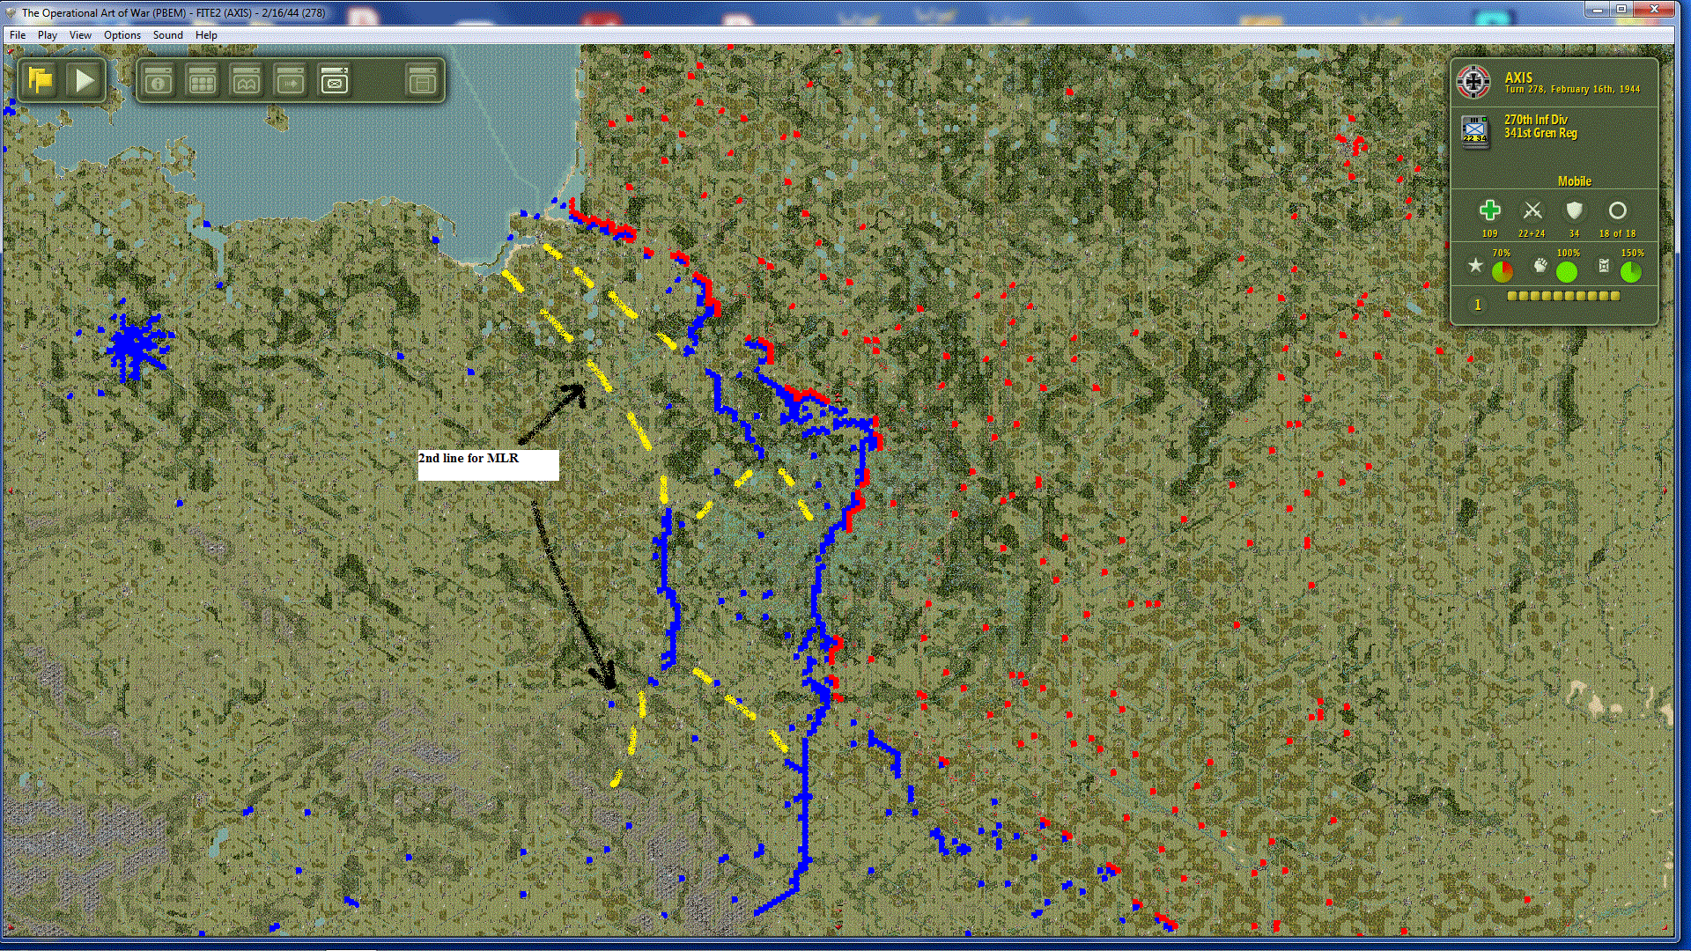Open the arrow movement window icon
This screenshot has height=951, width=1691.
[291, 81]
